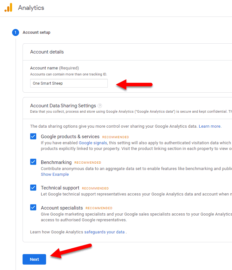The height and width of the screenshot is (270, 232).
Task: Click the Account details heading
Action: coord(47,52)
